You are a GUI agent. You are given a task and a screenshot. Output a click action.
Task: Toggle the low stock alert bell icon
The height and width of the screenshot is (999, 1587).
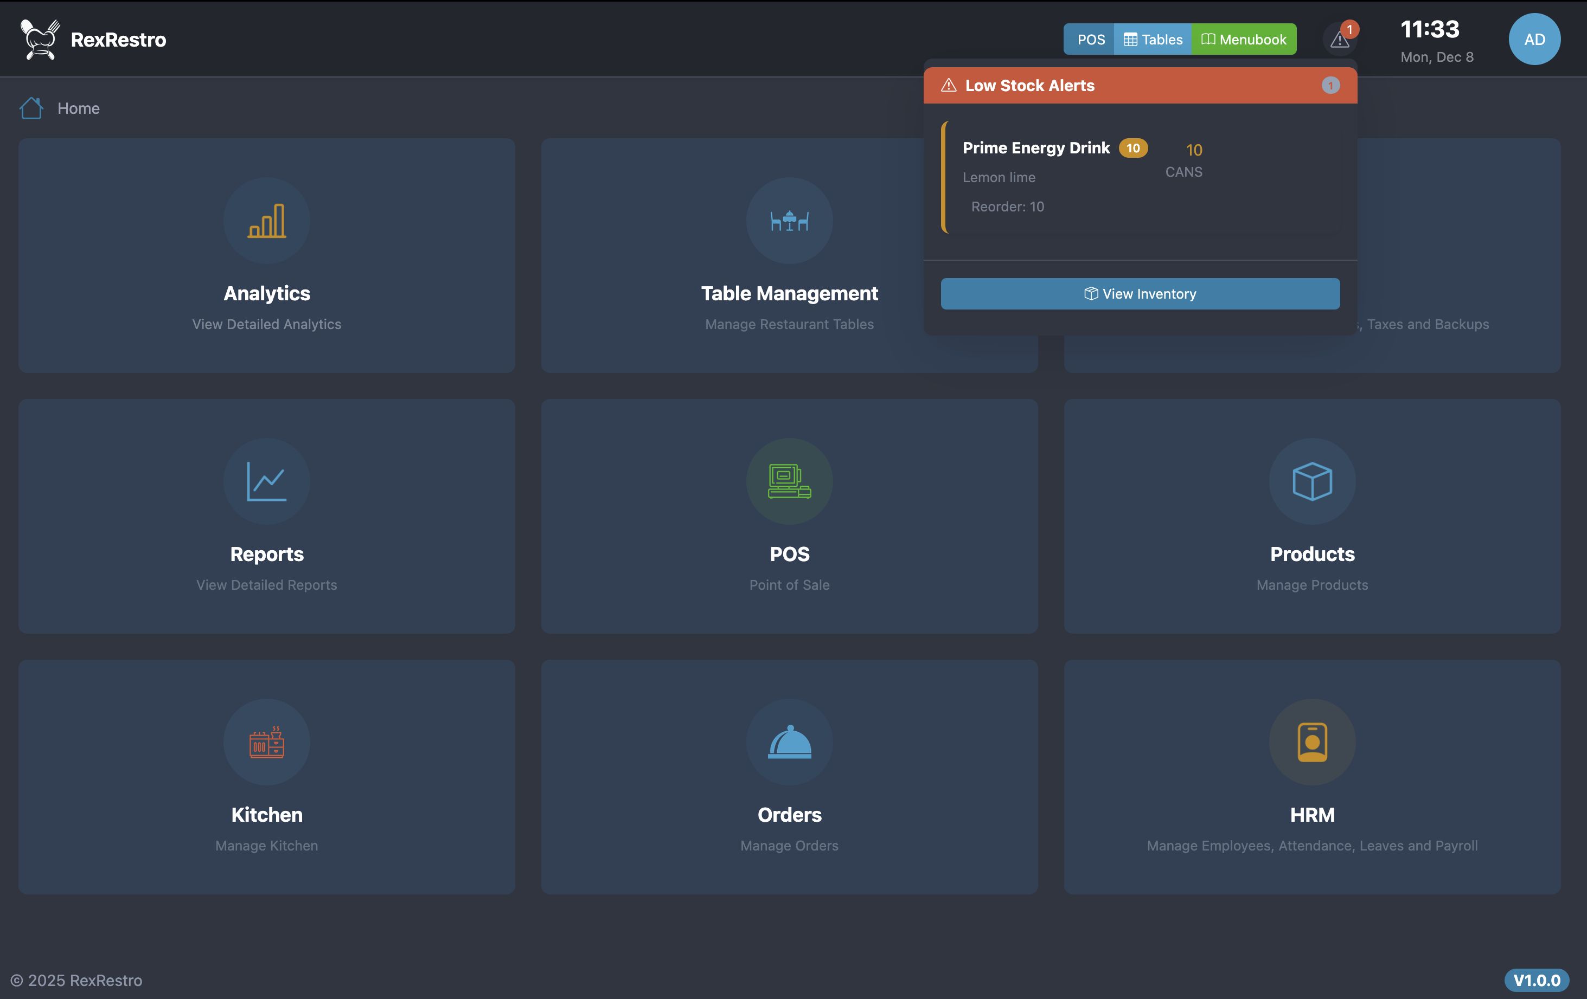click(1339, 40)
